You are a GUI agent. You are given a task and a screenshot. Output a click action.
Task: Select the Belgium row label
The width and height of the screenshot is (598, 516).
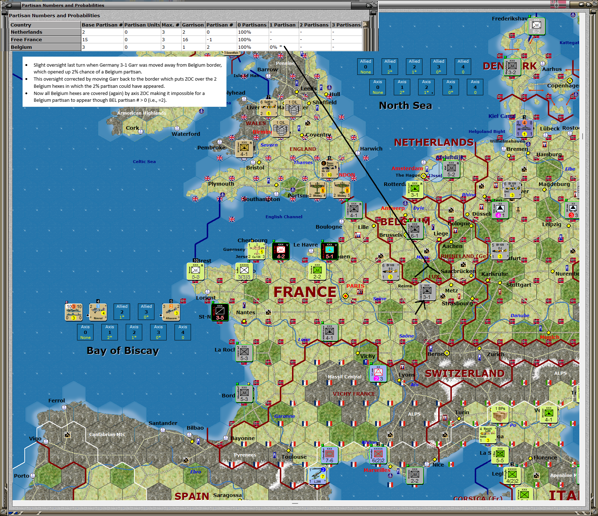[x=45, y=47]
